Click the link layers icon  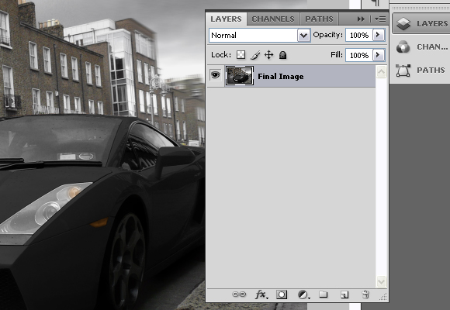click(239, 294)
